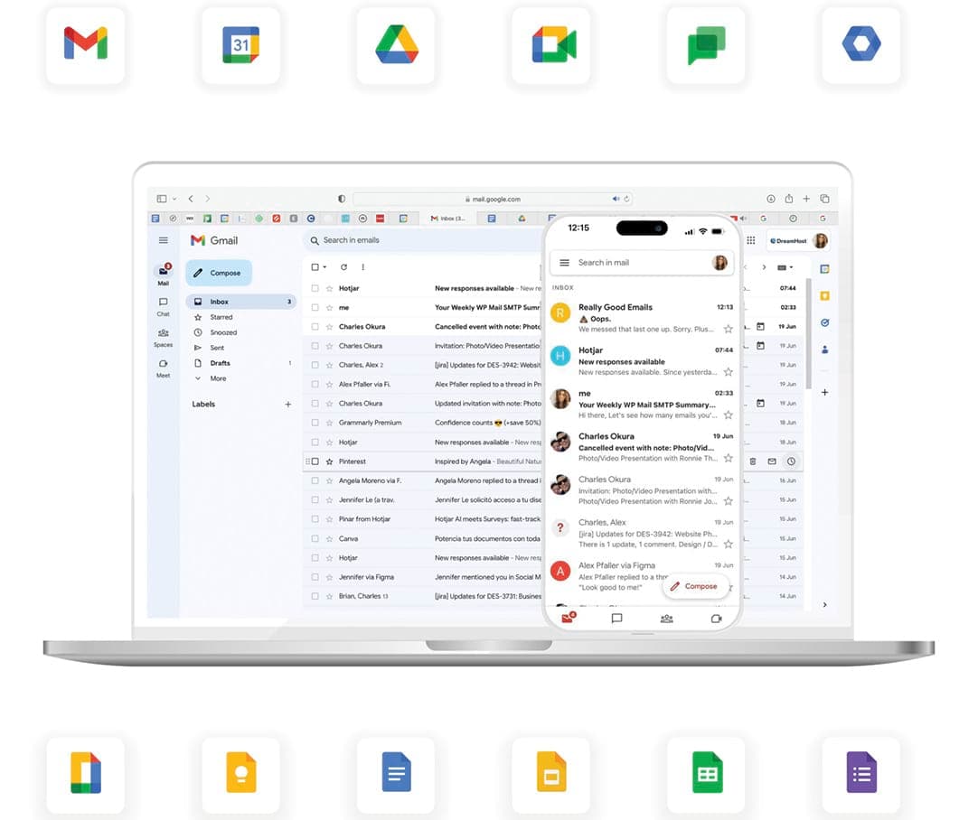The height and width of the screenshot is (820, 978).
Task: Star the Hotjar email in the inbox
Action: (328, 289)
